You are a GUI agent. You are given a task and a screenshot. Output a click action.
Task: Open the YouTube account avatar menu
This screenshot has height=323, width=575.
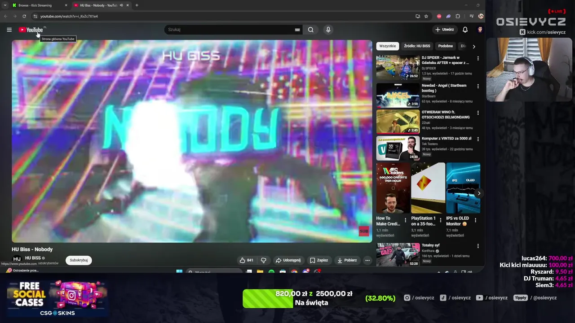click(x=480, y=30)
